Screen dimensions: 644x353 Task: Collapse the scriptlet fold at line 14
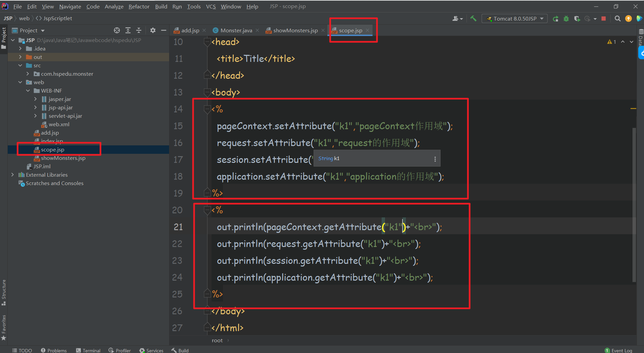[207, 109]
